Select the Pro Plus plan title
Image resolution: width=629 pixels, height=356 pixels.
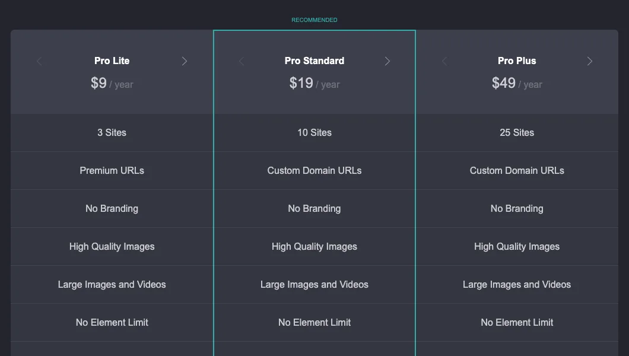coord(517,61)
